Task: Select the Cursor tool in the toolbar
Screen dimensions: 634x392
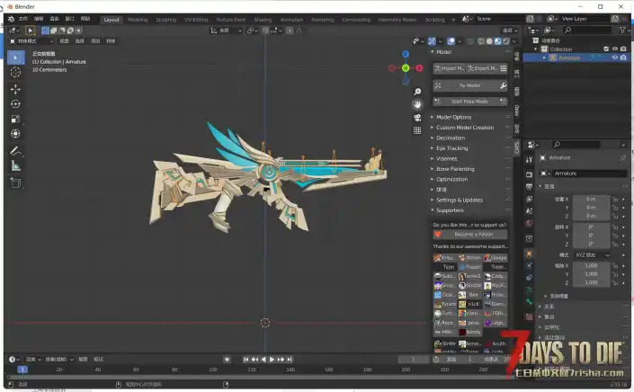Action: [x=15, y=72]
